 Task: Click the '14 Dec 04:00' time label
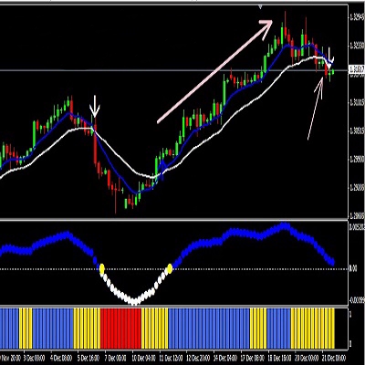225,357
